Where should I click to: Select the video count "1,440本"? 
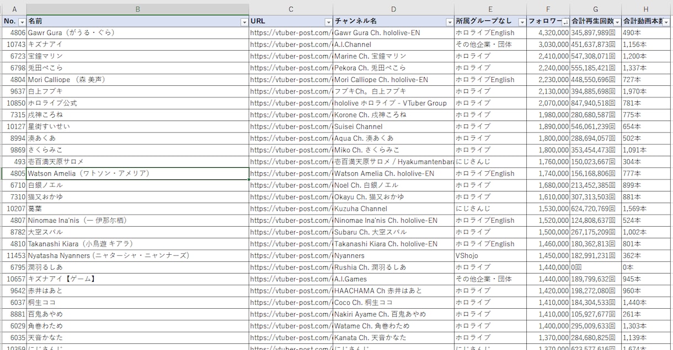646,303
